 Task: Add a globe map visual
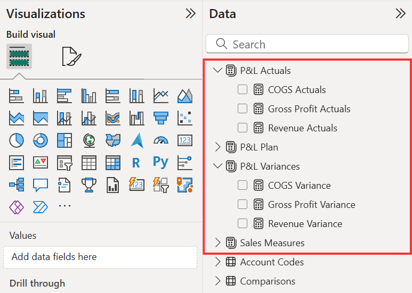88,140
